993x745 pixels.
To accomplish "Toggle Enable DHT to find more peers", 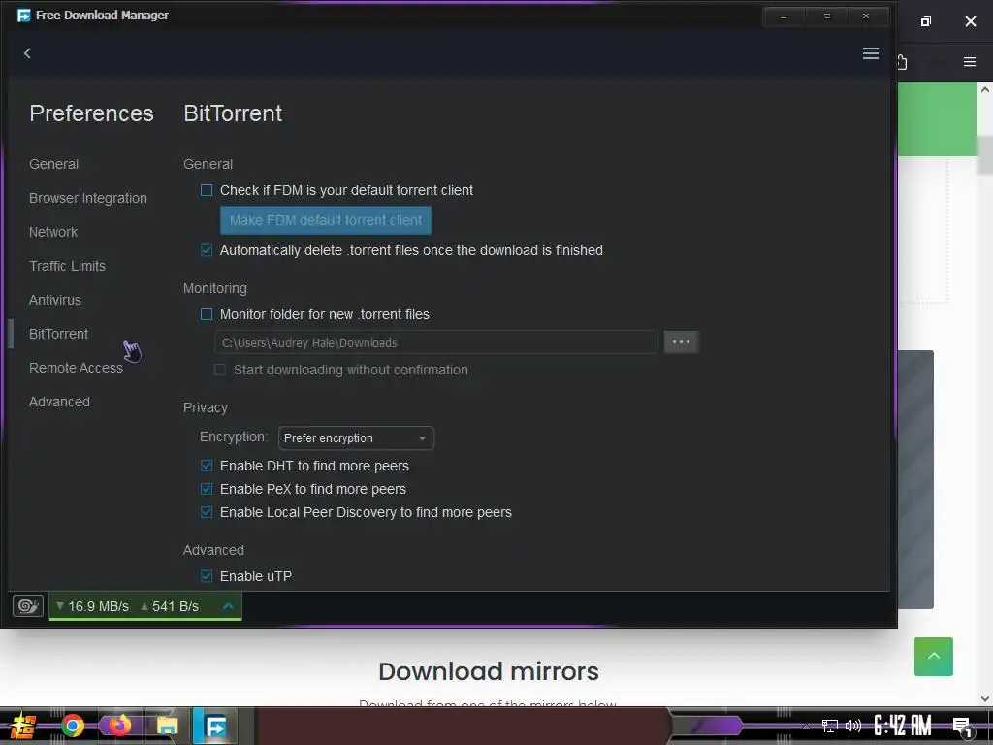I will (207, 466).
